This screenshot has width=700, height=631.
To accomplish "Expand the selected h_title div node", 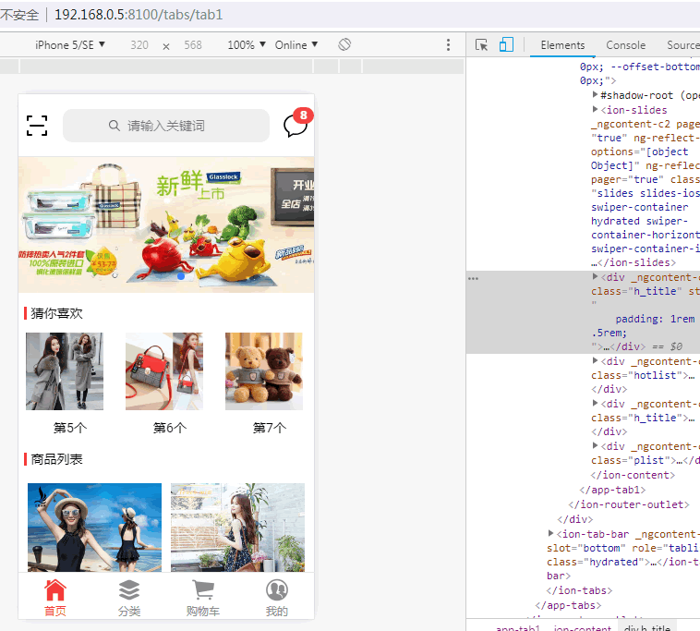I will 595,276.
